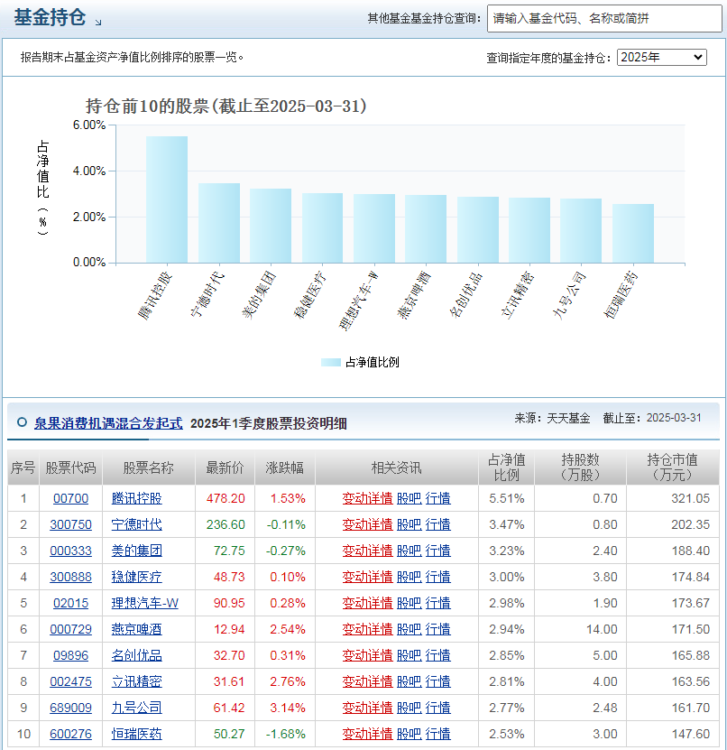Click the 321.05 holding value cell

pyautogui.click(x=673, y=498)
